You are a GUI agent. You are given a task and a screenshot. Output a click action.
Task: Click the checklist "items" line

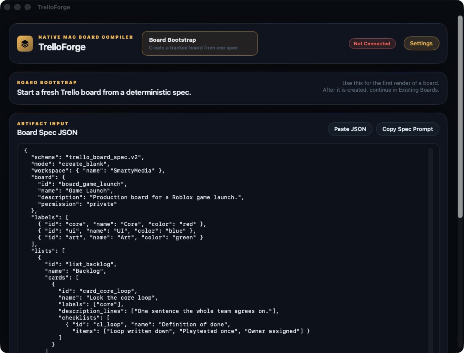[191, 331]
